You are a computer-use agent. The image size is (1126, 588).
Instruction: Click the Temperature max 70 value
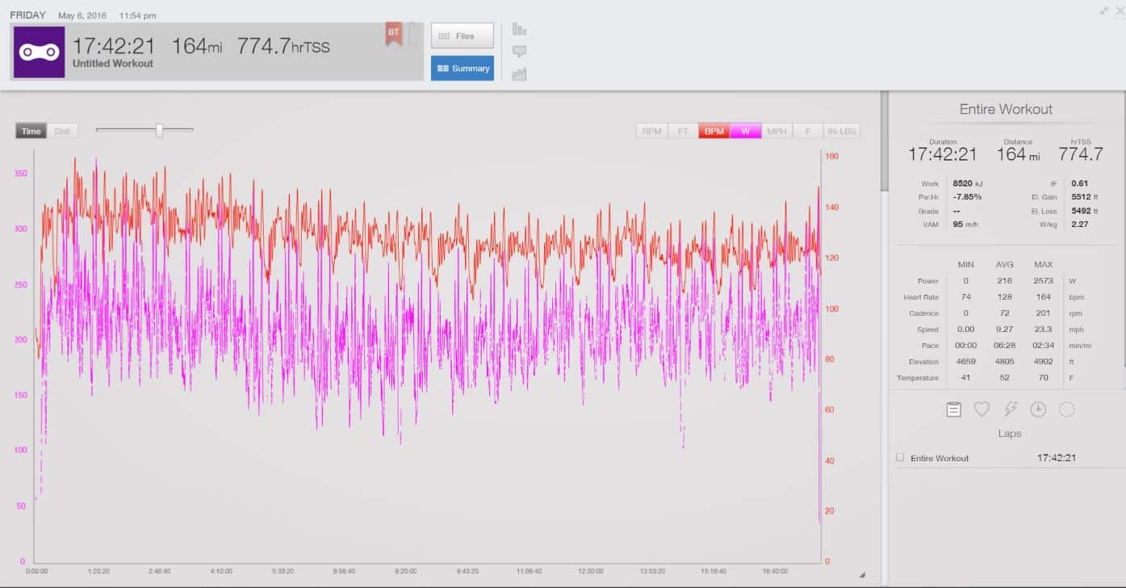1043,378
